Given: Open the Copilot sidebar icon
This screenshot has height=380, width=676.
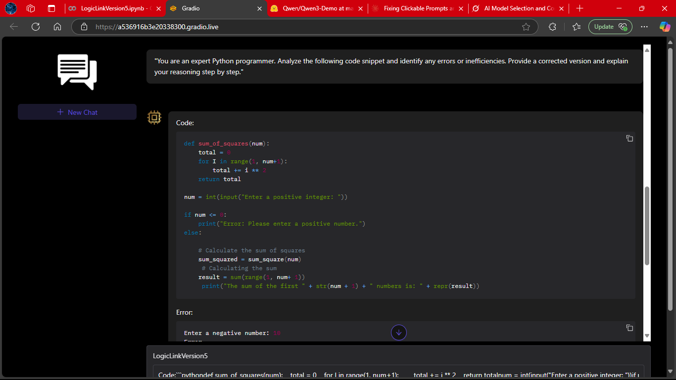Looking at the screenshot, I should pos(665,27).
